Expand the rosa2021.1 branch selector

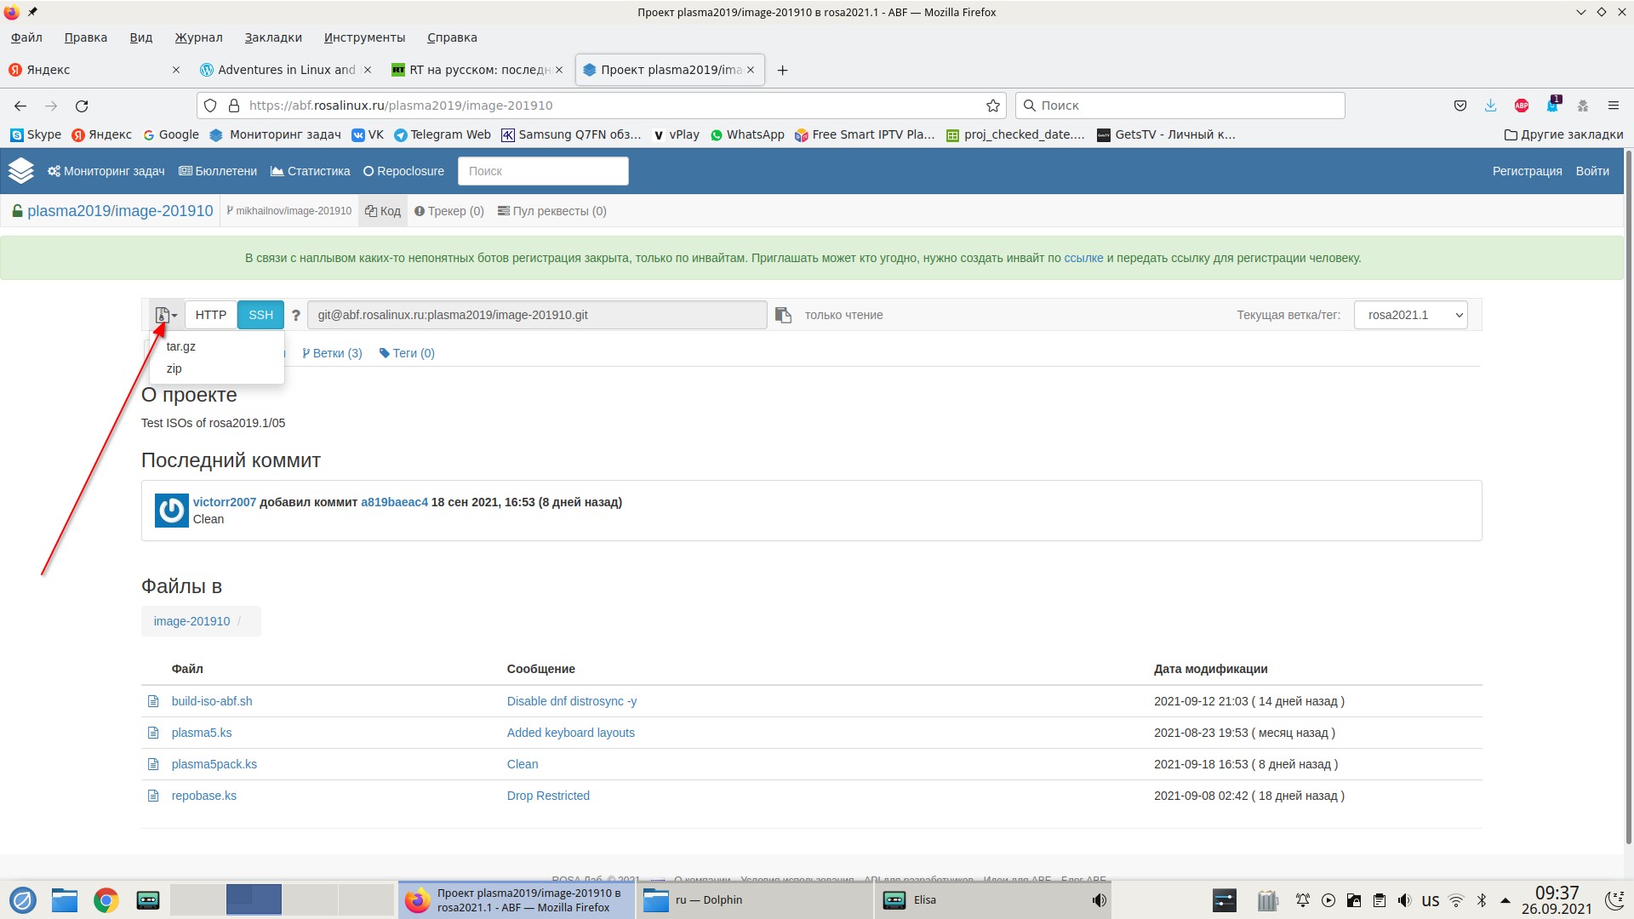click(x=1410, y=315)
